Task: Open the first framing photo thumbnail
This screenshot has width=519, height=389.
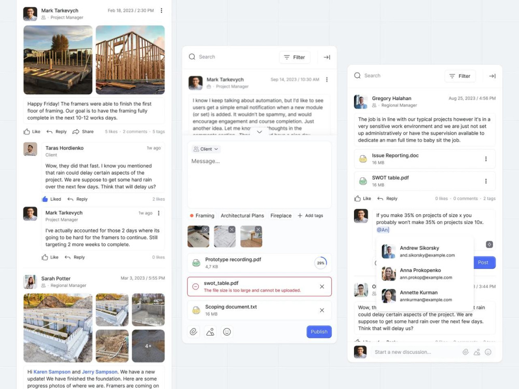Action: tap(58, 60)
